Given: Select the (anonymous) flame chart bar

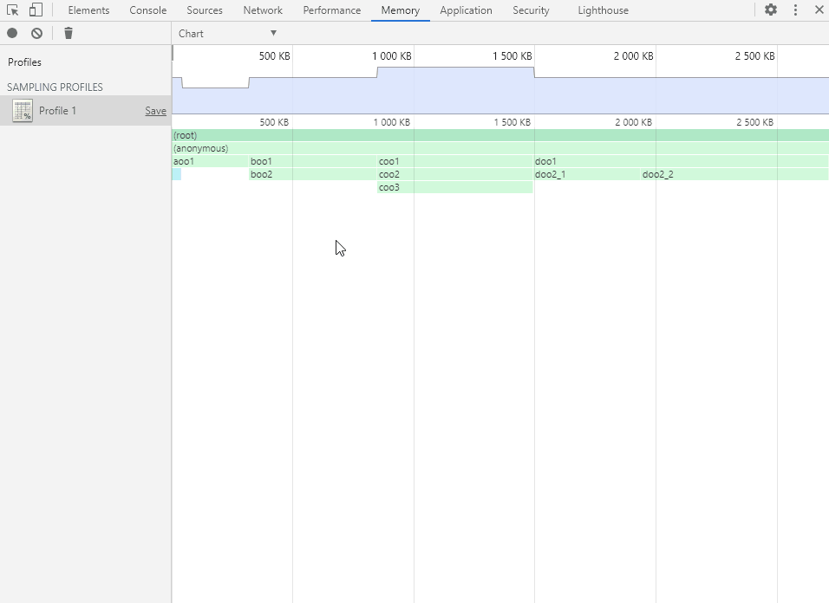Looking at the screenshot, I should [500, 148].
